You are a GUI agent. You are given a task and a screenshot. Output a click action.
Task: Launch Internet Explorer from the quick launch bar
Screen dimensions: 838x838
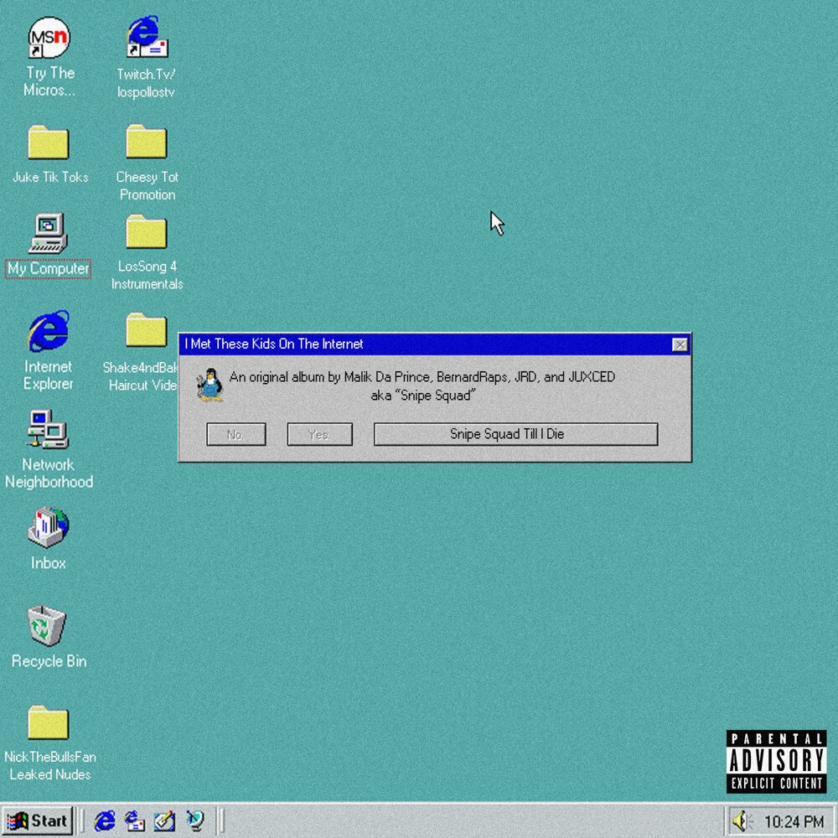click(104, 821)
